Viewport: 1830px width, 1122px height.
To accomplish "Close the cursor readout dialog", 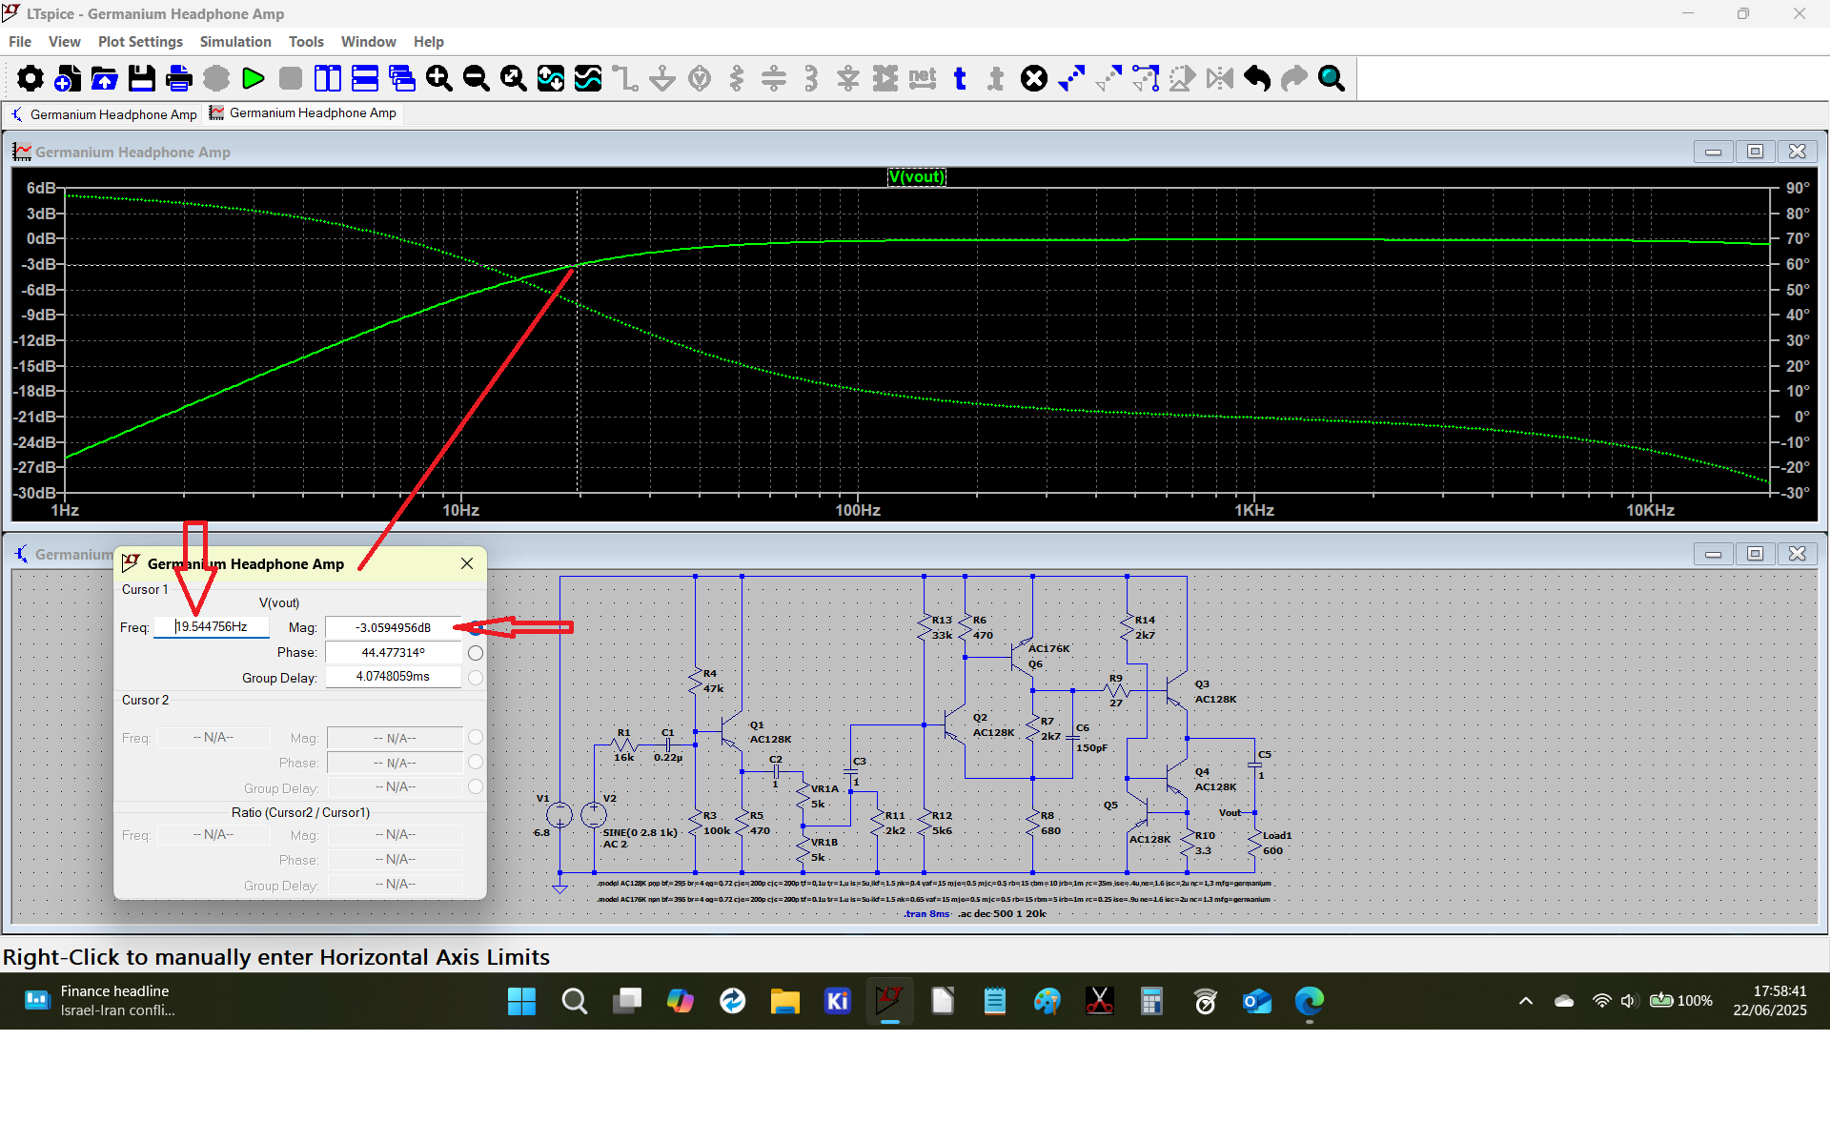I will click(467, 563).
